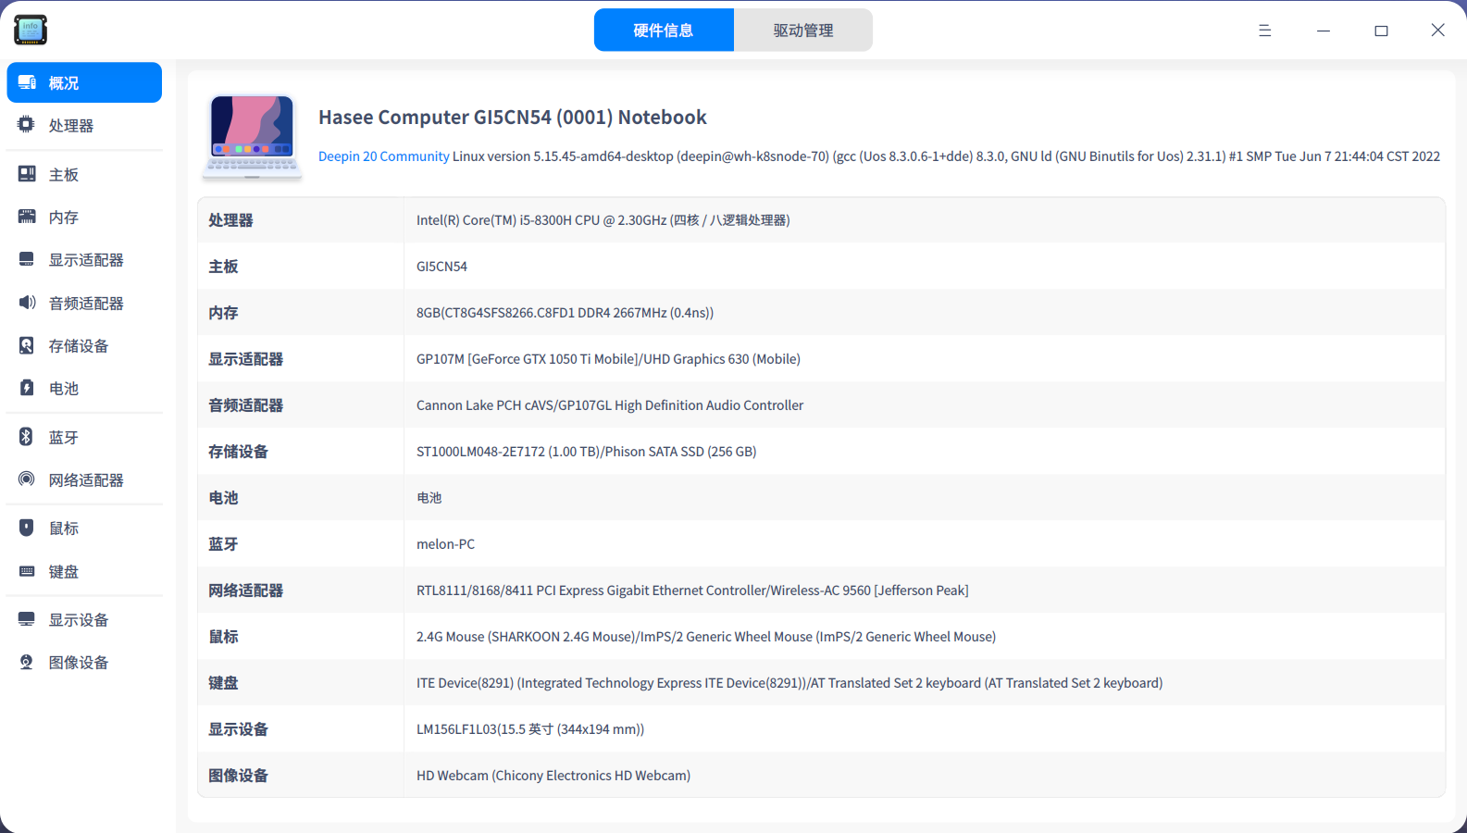Click the RTL8111 Ethernet Controller value
1467x833 pixels.
(692, 591)
